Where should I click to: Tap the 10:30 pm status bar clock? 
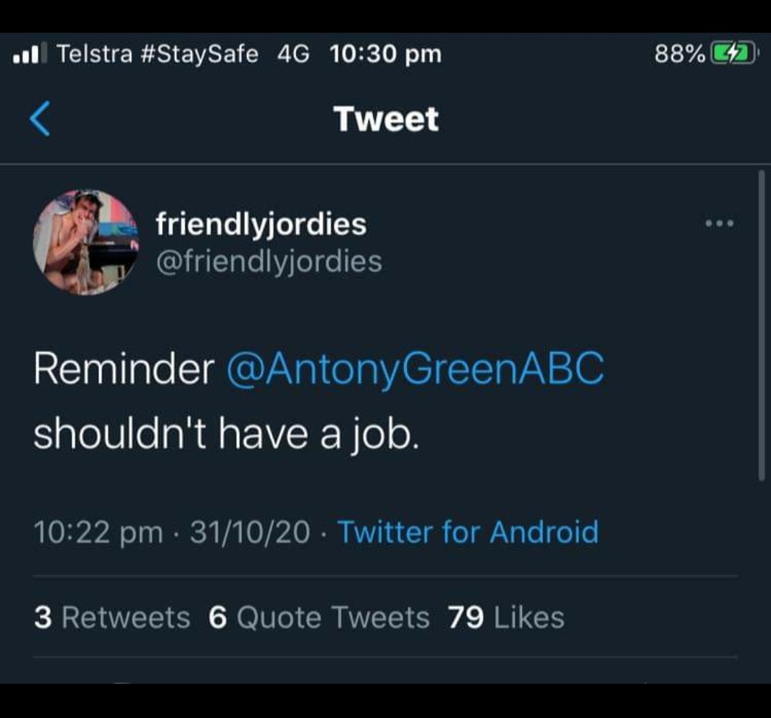[385, 54]
